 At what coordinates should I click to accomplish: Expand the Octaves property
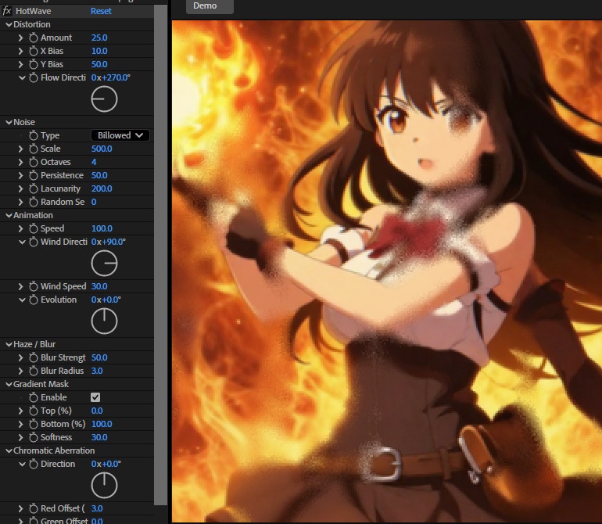pos(21,162)
